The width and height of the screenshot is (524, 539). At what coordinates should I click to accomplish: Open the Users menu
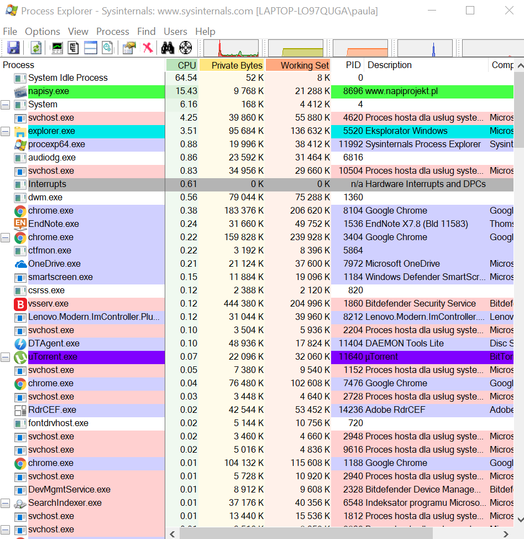[x=175, y=32]
